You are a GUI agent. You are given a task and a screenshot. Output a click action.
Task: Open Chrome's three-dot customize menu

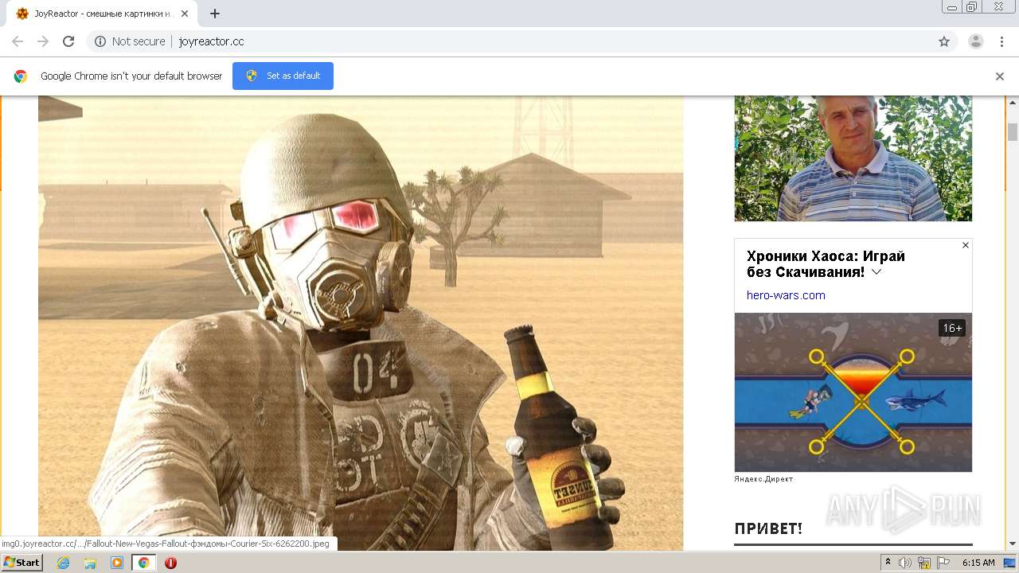click(1002, 41)
